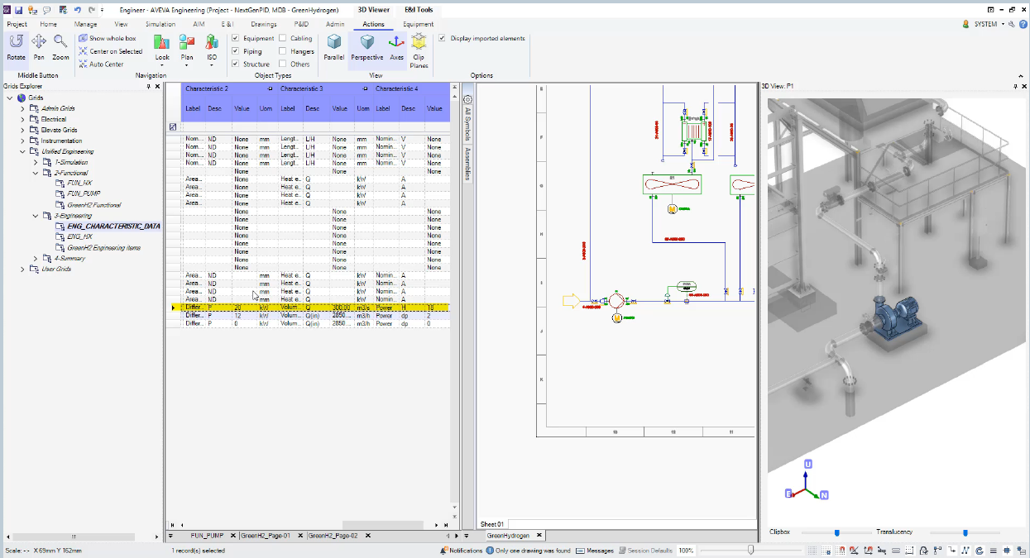Viewport: 1030px width, 558px height.
Task: Expand the Admin Grids node
Action: click(x=23, y=108)
